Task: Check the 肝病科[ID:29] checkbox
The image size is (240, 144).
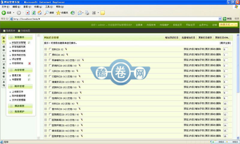Action: pos(50,65)
